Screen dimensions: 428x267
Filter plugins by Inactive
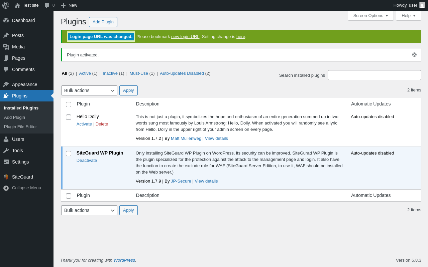(110, 73)
